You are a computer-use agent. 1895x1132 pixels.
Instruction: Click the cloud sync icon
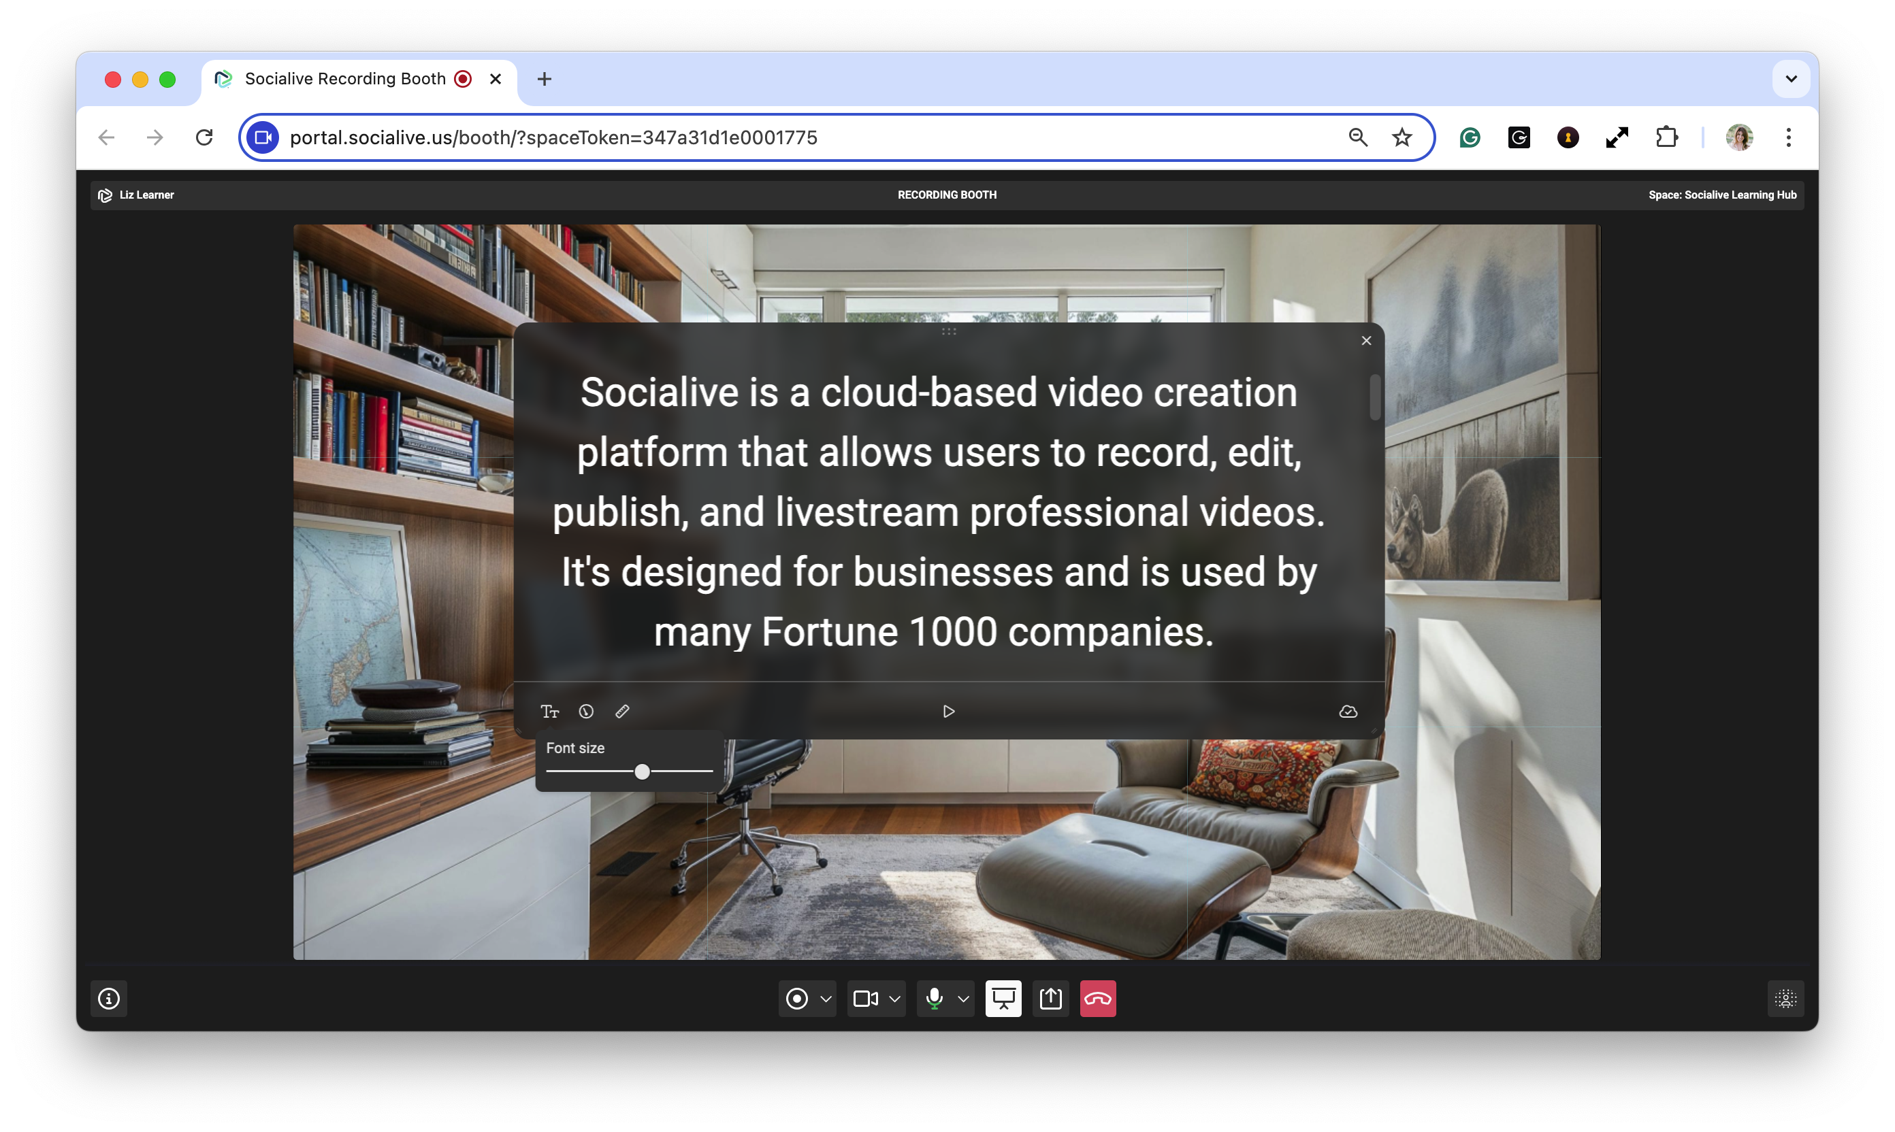1348,712
